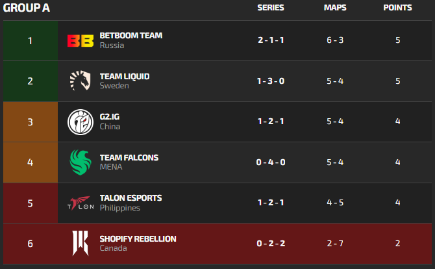Open TEAM FALCONS team page

(x=129, y=157)
